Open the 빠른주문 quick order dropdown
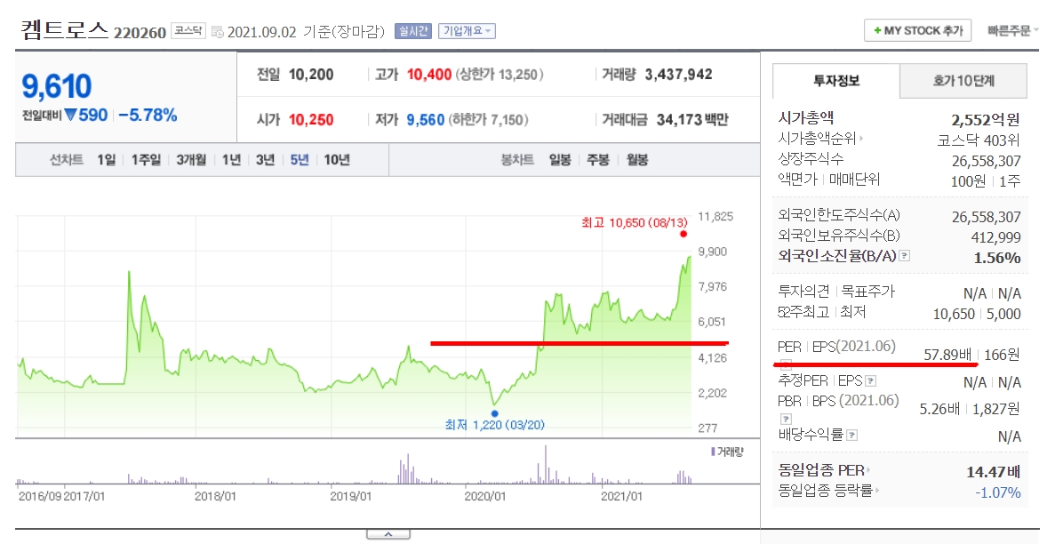 coord(1012,30)
